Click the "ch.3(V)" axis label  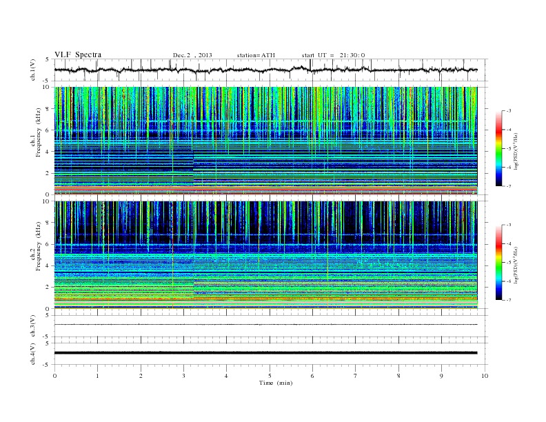(x=33, y=326)
